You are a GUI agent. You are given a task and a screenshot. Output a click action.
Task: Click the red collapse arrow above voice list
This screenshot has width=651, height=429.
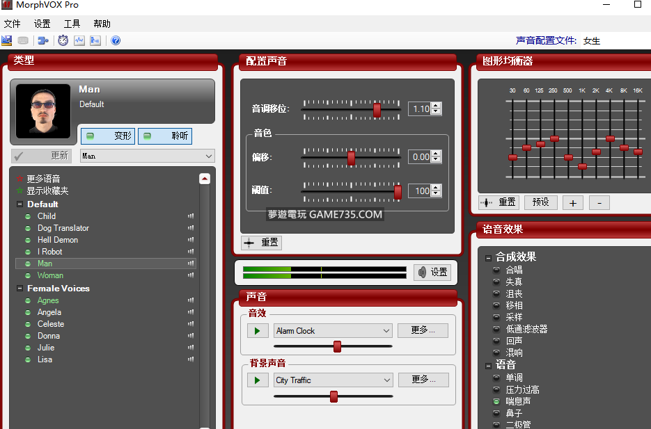click(205, 179)
